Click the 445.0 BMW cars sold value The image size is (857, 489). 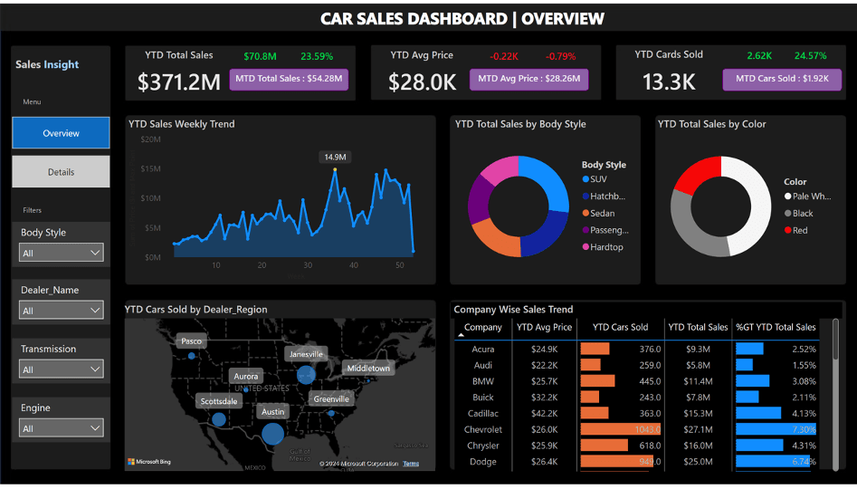click(651, 381)
